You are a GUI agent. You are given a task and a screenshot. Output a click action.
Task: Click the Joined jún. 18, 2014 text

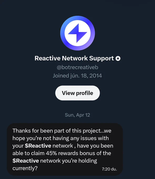(77, 76)
